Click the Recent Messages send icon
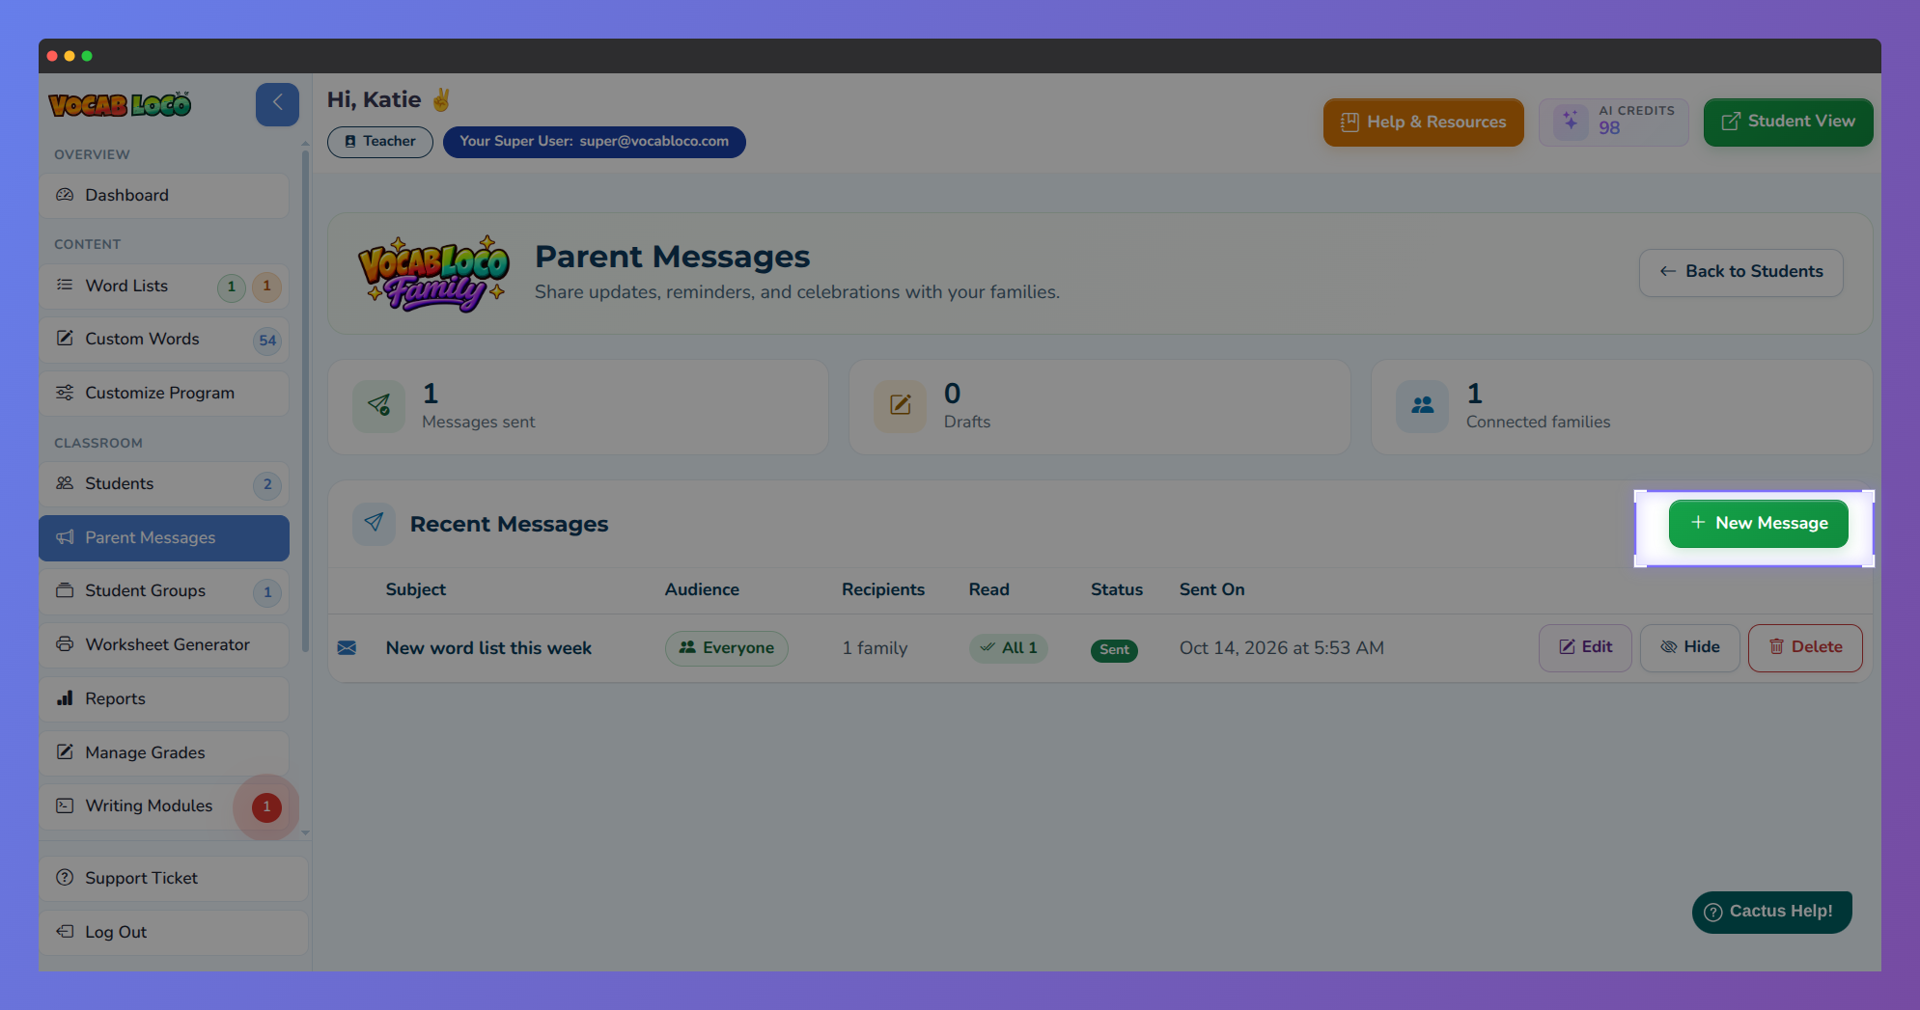 pos(374,524)
